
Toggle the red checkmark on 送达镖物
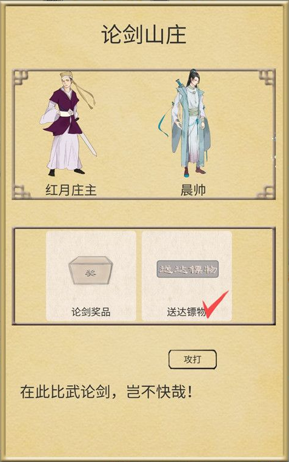[216, 305]
